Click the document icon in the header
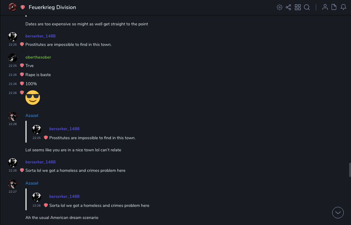This screenshot has width=351, height=225. [x=334, y=7]
